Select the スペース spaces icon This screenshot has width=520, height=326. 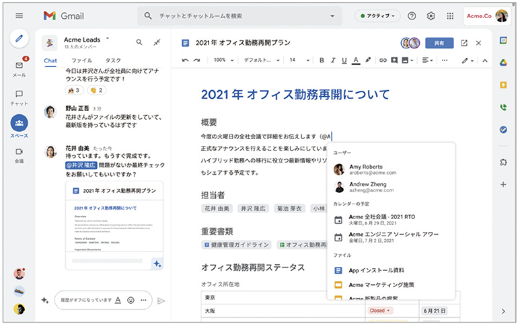(x=20, y=123)
